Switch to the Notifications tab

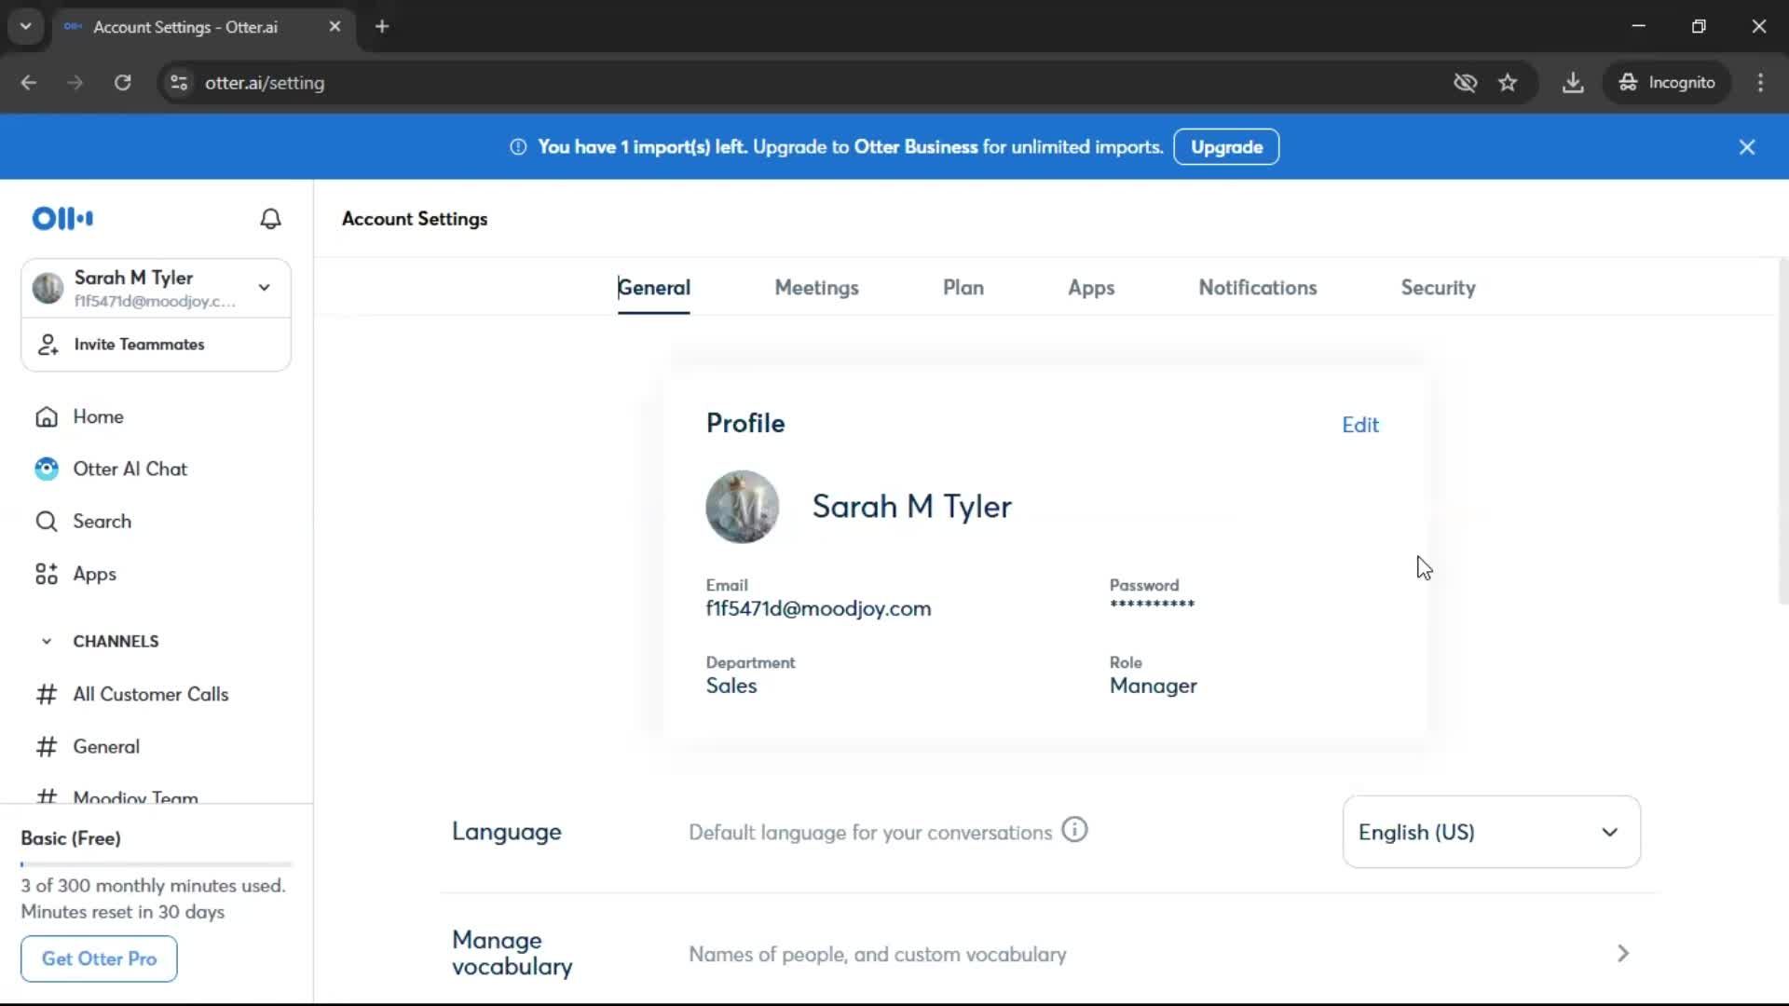(1257, 288)
